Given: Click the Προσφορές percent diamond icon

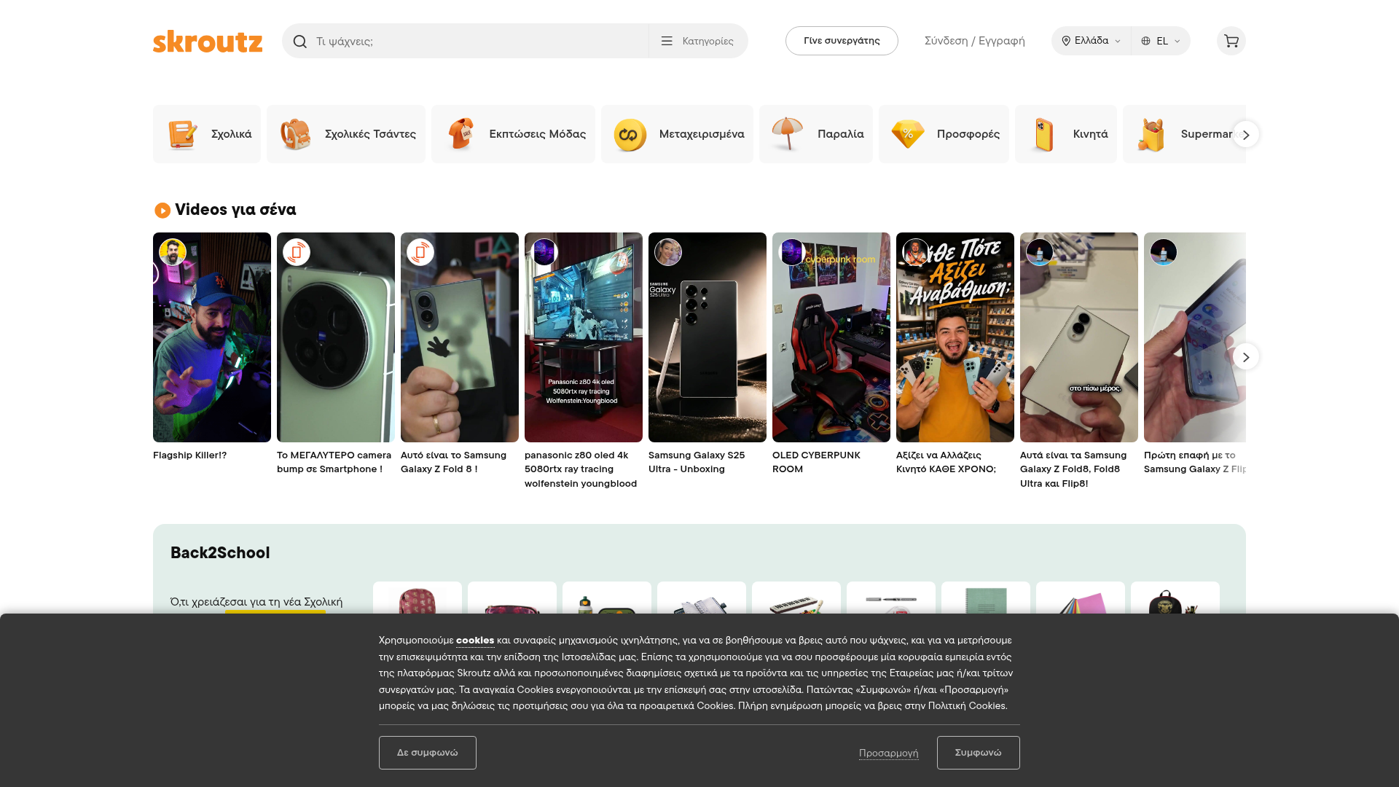Looking at the screenshot, I should (908, 134).
